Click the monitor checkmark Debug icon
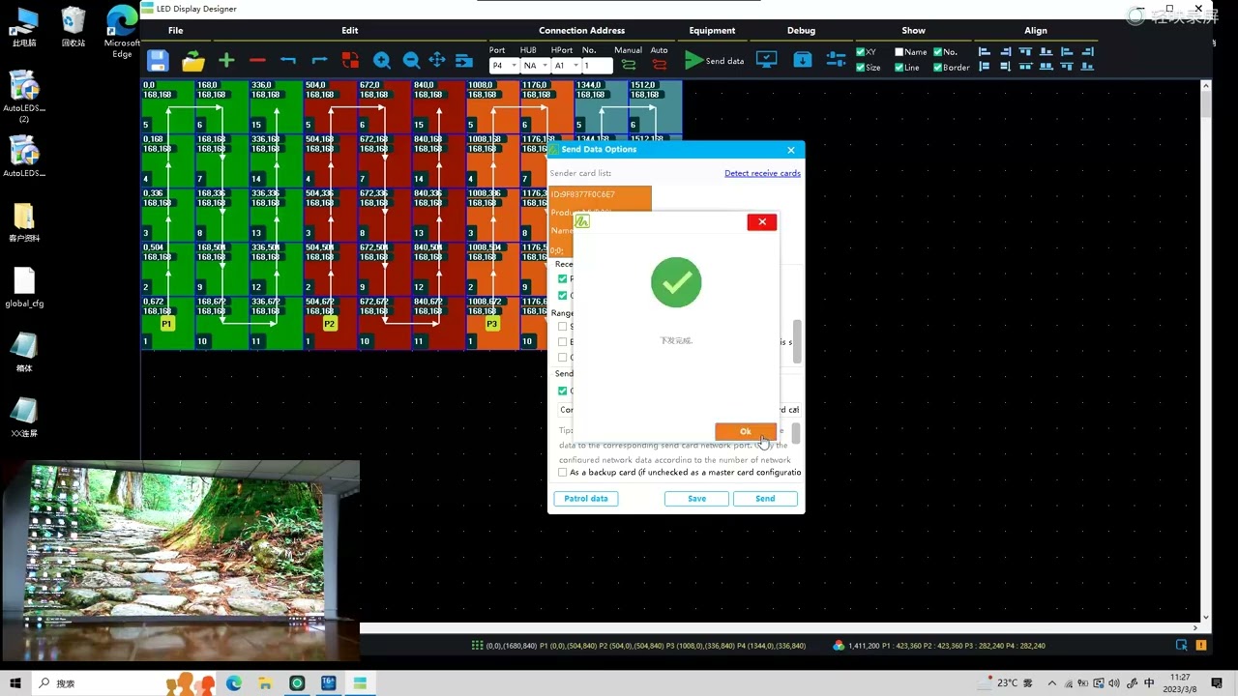1238x696 pixels. [766, 60]
